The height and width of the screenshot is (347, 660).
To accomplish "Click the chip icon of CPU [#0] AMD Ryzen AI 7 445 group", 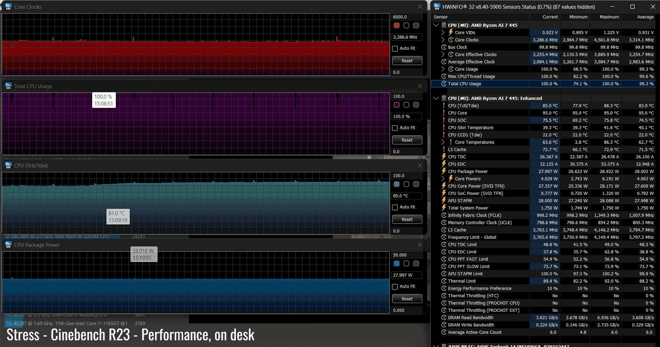I will [x=444, y=25].
